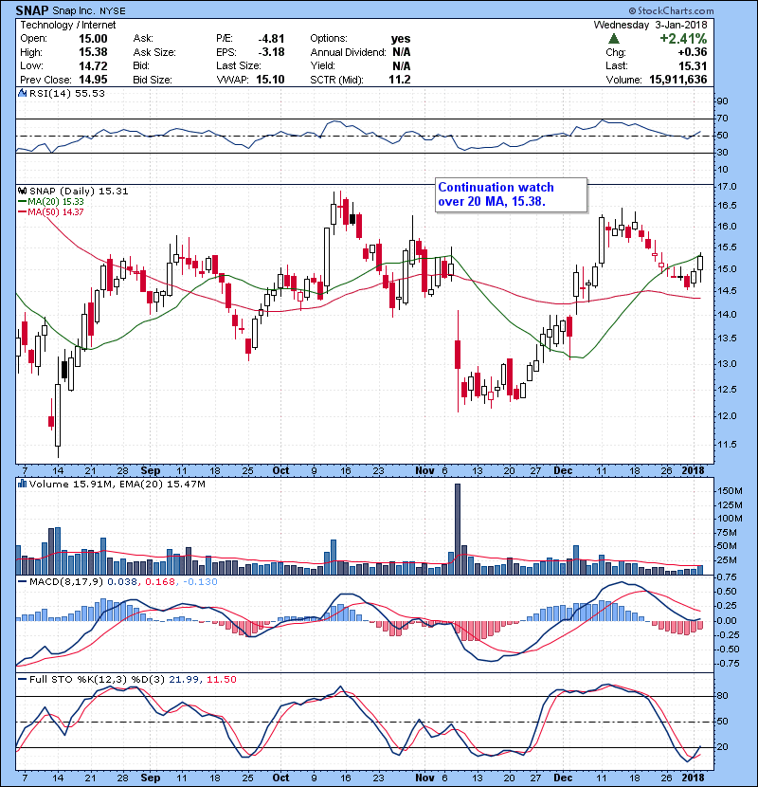Click the SNAP (Daily) candlestick icon
Screen dimensions: 758x787
(22, 192)
